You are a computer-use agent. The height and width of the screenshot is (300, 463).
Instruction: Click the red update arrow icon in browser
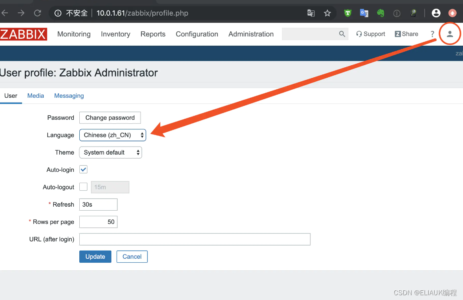[x=452, y=13]
